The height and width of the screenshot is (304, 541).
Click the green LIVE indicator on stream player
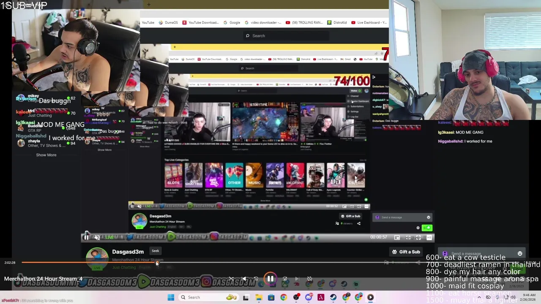tap(109, 237)
